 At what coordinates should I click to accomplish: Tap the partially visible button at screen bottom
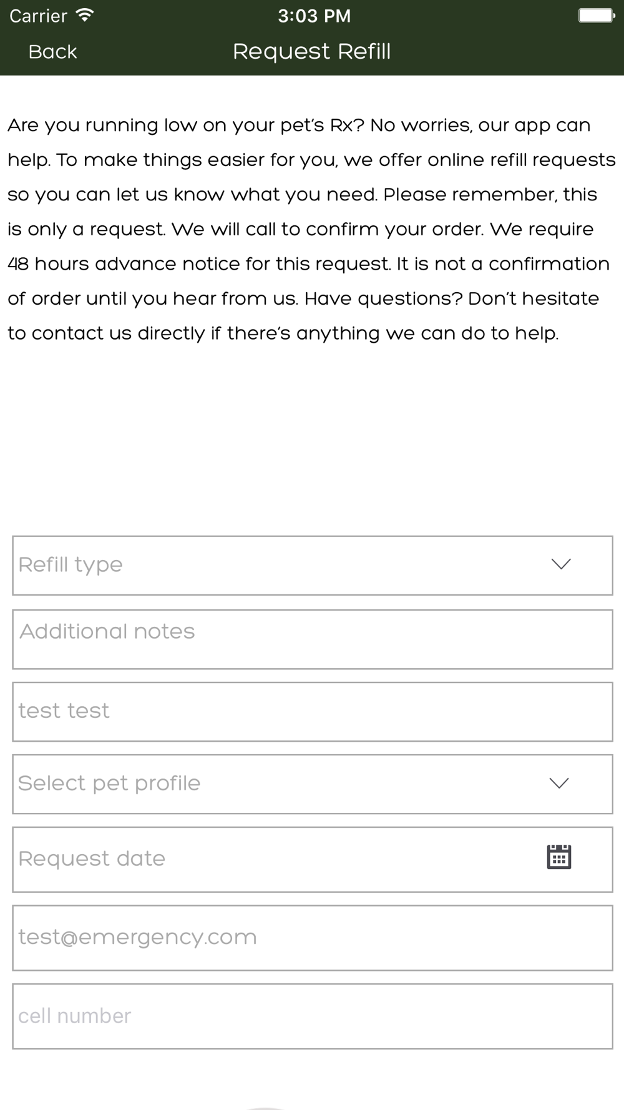point(265,1107)
